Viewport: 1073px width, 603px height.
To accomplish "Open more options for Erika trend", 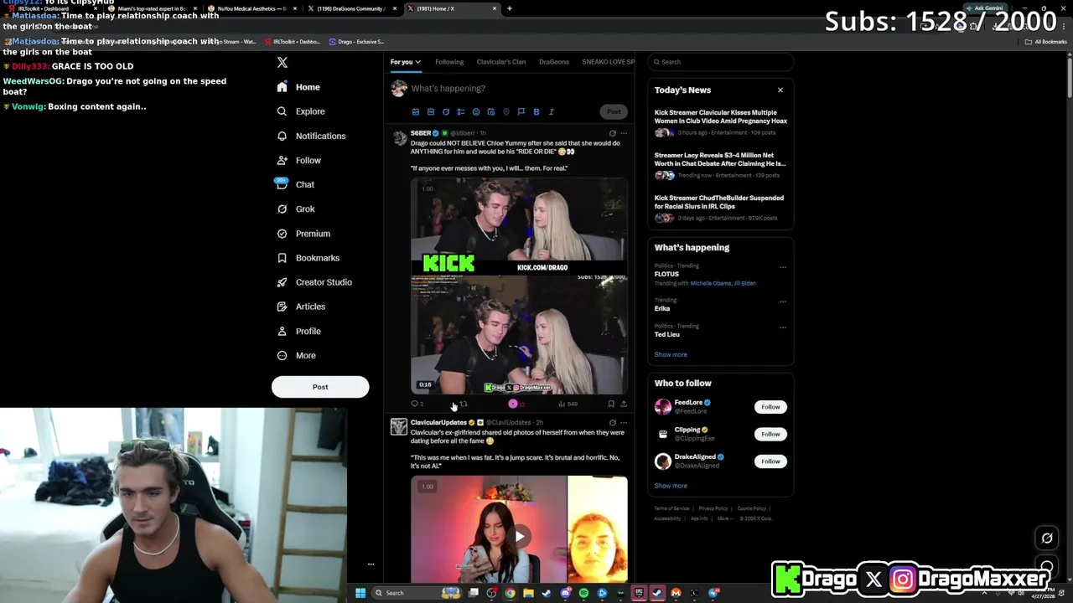I will [783, 301].
